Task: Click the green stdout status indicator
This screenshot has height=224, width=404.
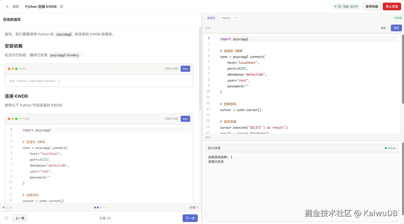Action: (x=386, y=148)
